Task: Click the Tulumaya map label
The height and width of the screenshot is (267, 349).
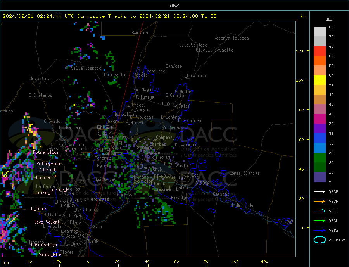Action: [x=145, y=97]
